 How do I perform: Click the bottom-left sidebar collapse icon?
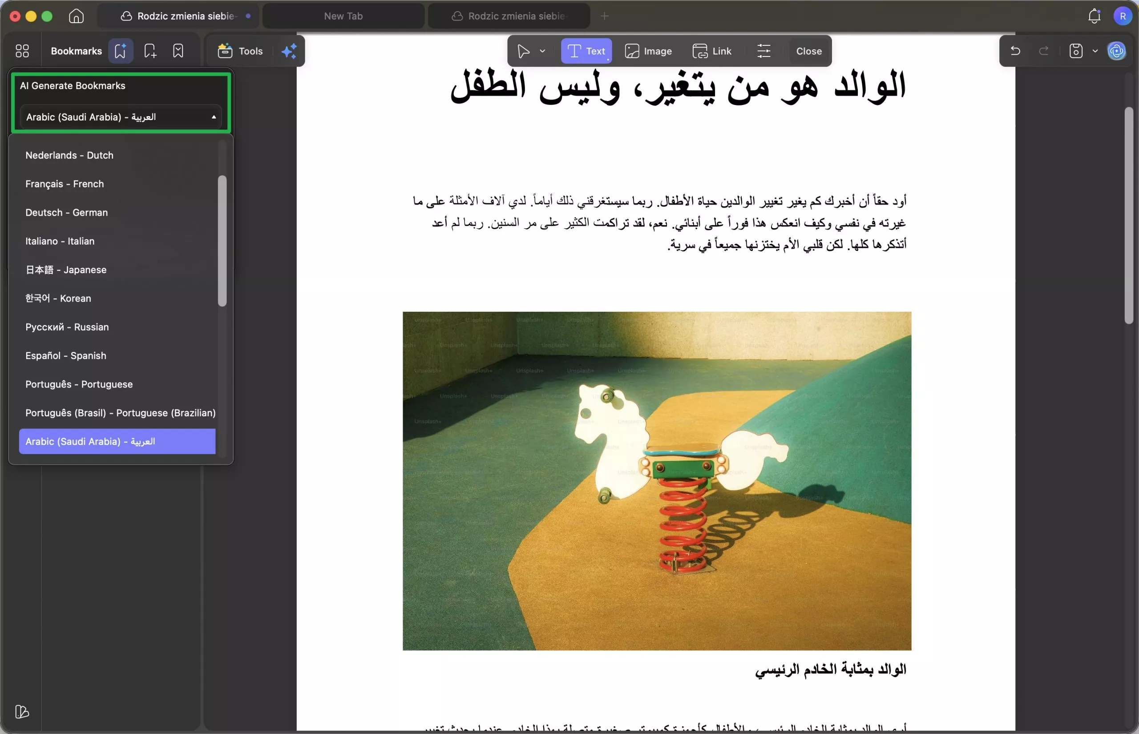tap(22, 712)
